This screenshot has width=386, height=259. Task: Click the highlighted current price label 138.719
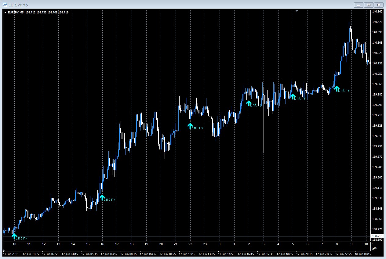[377, 236]
